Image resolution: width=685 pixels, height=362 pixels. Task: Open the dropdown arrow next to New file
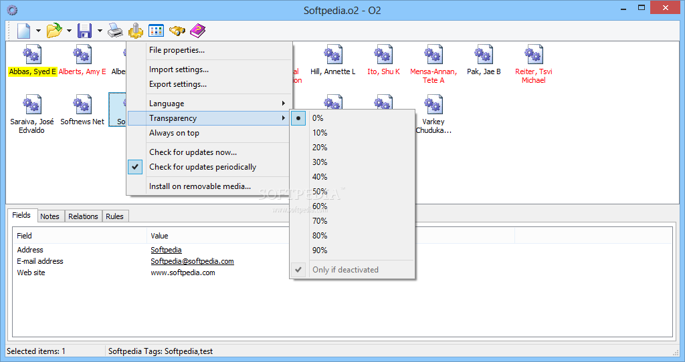coord(38,31)
